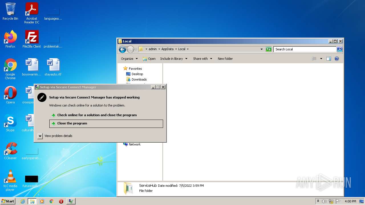Open Internet Explorer from taskbar
The image size is (365, 205).
point(23,201)
